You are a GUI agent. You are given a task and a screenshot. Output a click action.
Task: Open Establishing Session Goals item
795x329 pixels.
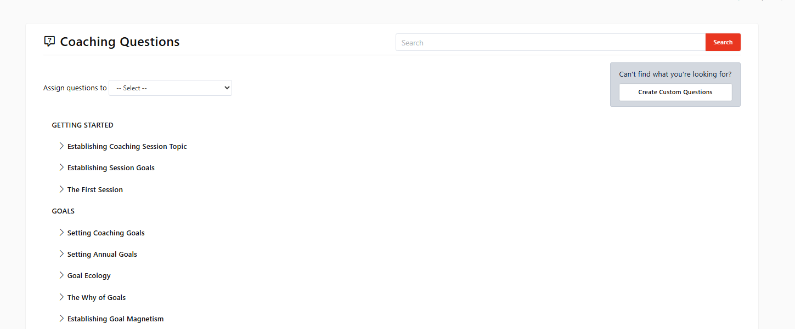(x=111, y=168)
